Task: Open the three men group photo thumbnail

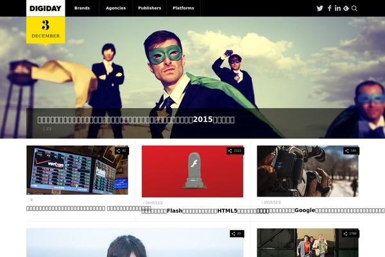Action: (x=307, y=243)
